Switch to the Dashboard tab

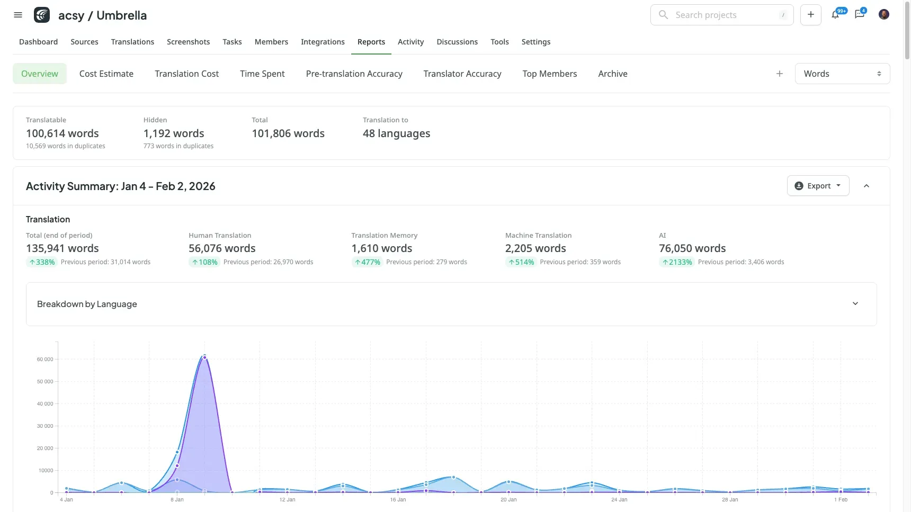click(x=38, y=42)
